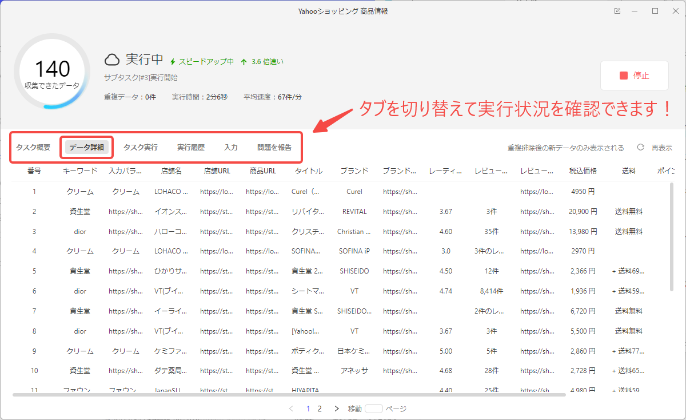
Task: Click the [Yahoo!... title cell
Action: pos(305,331)
